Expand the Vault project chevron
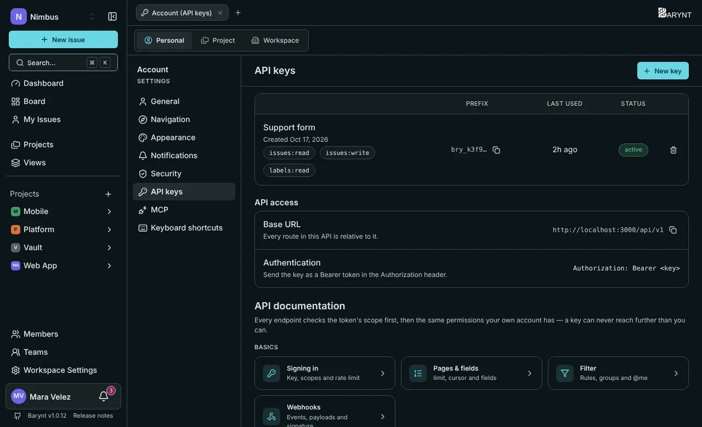 [x=109, y=247]
